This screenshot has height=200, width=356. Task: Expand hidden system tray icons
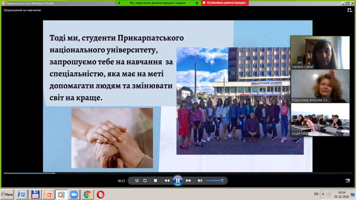(x=323, y=194)
